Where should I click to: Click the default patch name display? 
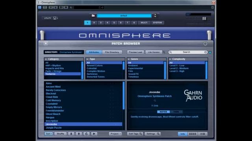tap(124, 16)
